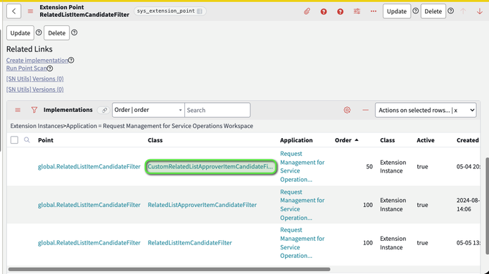Go to next record with down arrow
The width and height of the screenshot is (489, 274).
click(x=480, y=11)
